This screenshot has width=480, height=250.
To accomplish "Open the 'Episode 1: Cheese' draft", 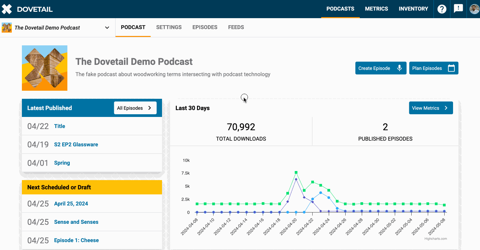I will (x=76, y=240).
